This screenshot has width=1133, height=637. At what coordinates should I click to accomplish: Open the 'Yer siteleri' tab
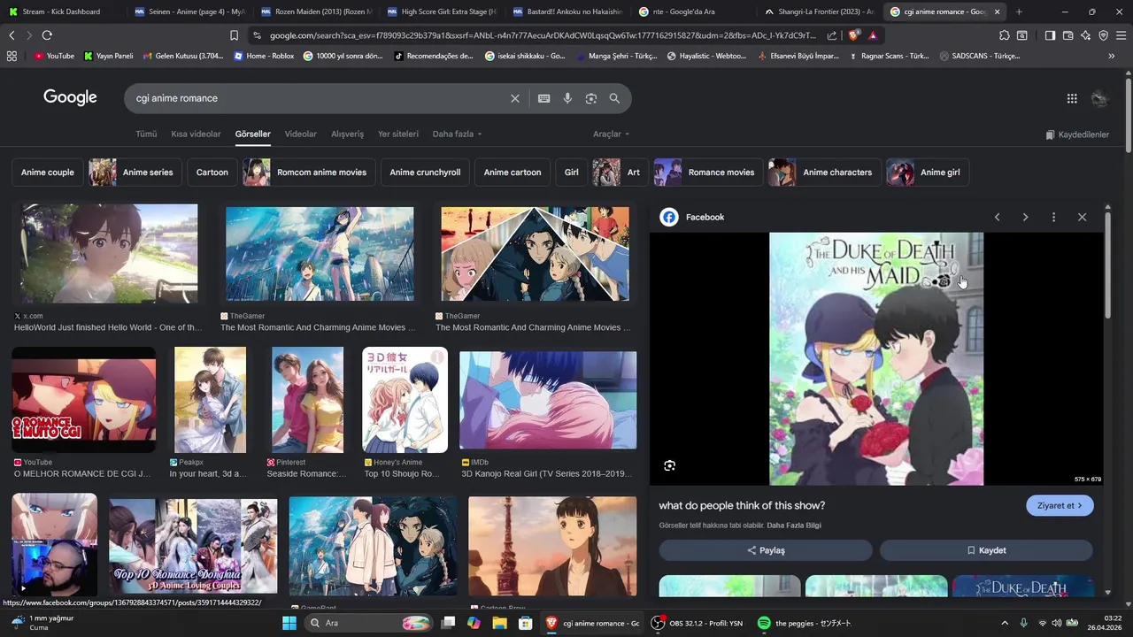[x=398, y=134]
